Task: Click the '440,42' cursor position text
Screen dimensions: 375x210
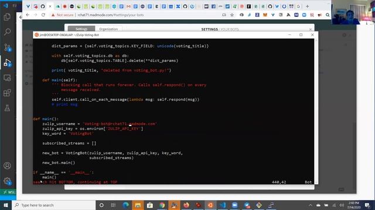Action: click(x=279, y=182)
